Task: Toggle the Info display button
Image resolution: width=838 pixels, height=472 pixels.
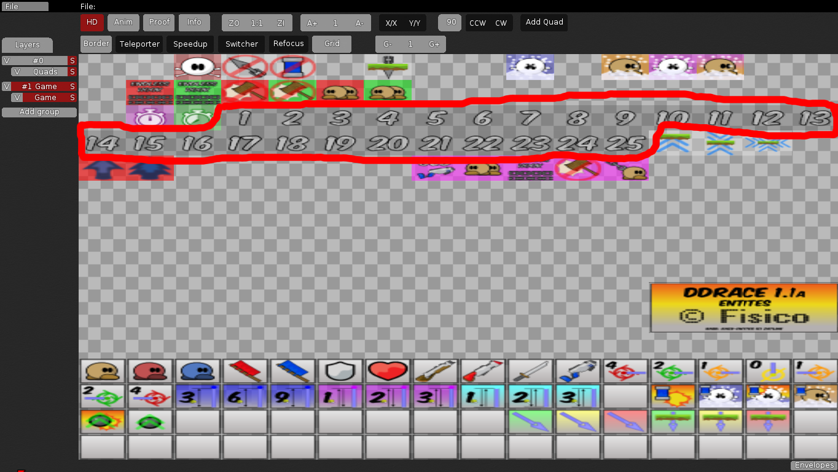Action: (x=194, y=23)
